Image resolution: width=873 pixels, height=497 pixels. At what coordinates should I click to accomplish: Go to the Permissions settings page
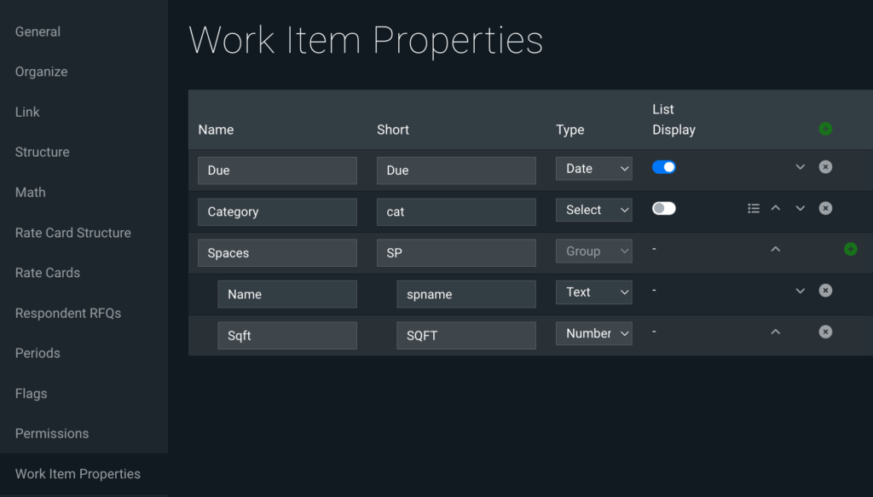coord(52,434)
